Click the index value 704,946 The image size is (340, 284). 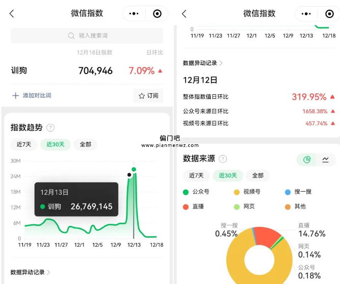click(x=95, y=71)
